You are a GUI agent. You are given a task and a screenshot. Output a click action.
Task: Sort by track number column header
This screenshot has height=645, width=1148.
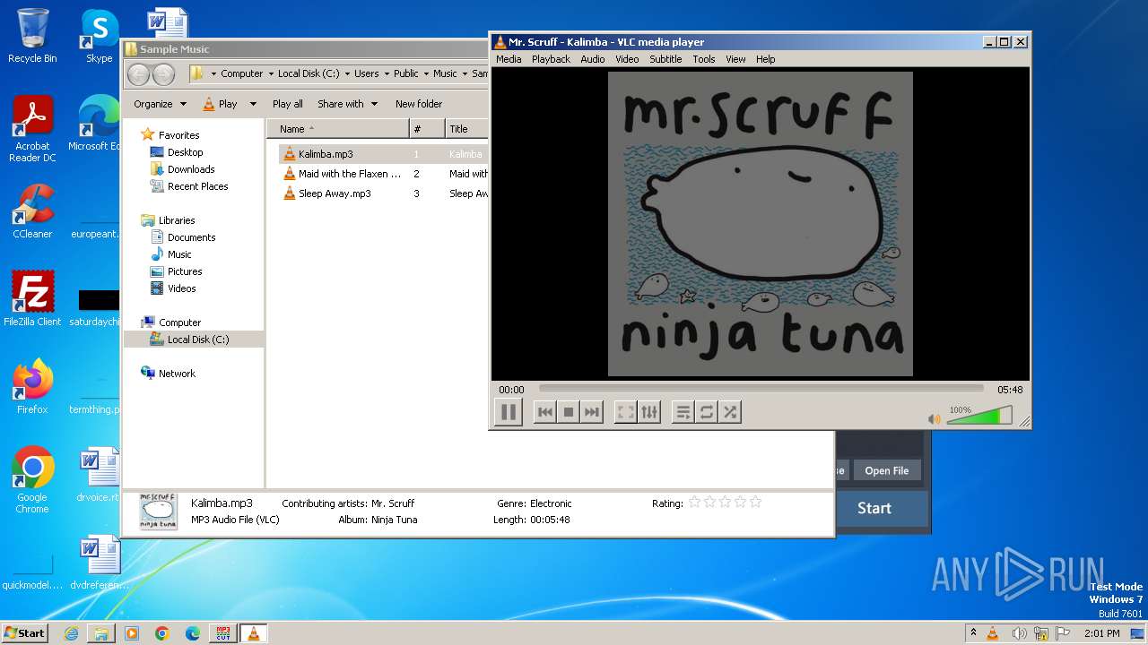coord(427,129)
